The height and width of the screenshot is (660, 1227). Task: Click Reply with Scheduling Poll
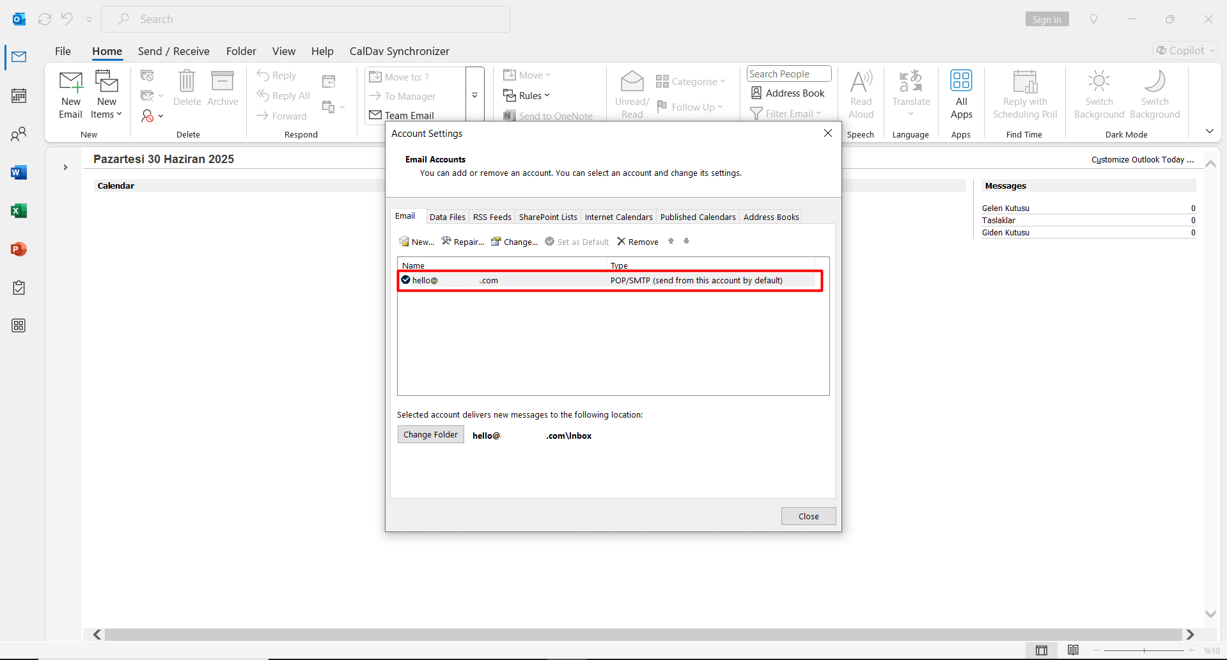1025,95
